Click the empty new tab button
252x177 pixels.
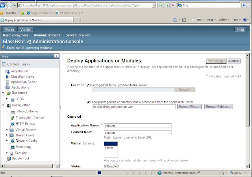click(77, 20)
